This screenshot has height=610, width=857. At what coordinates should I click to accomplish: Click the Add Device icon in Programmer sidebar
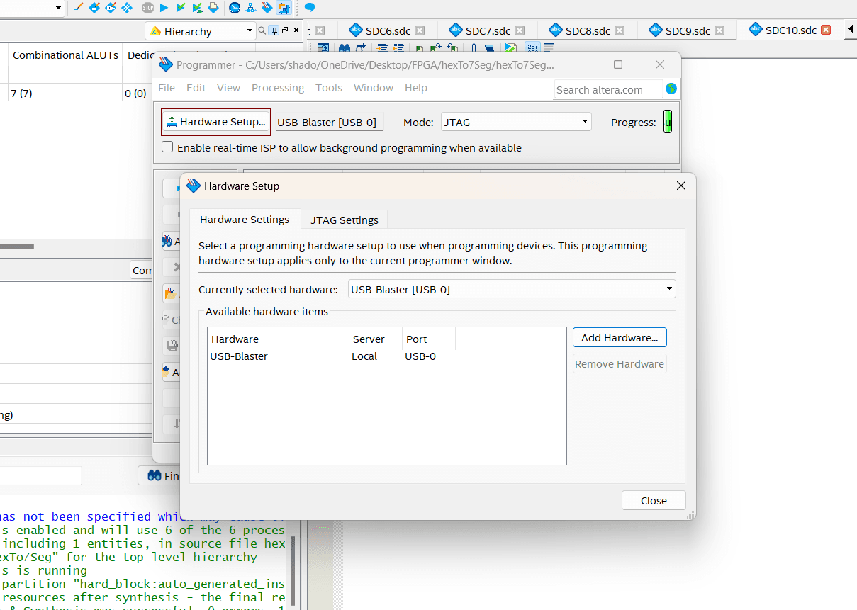click(167, 371)
